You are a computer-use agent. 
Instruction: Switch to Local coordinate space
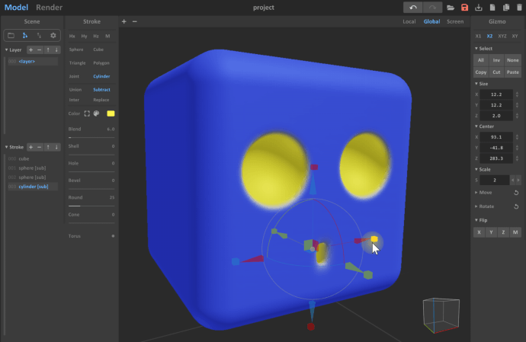[x=409, y=21]
